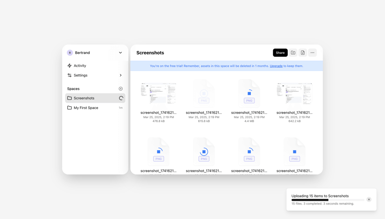Select My First Space
Screen dimensions: 385x219
pos(95,108)
